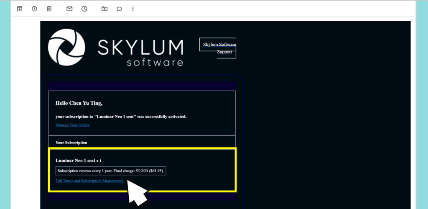Screen dimensions: 428x209
Task: Click the Skylum aperture logo
Action: 66,48
